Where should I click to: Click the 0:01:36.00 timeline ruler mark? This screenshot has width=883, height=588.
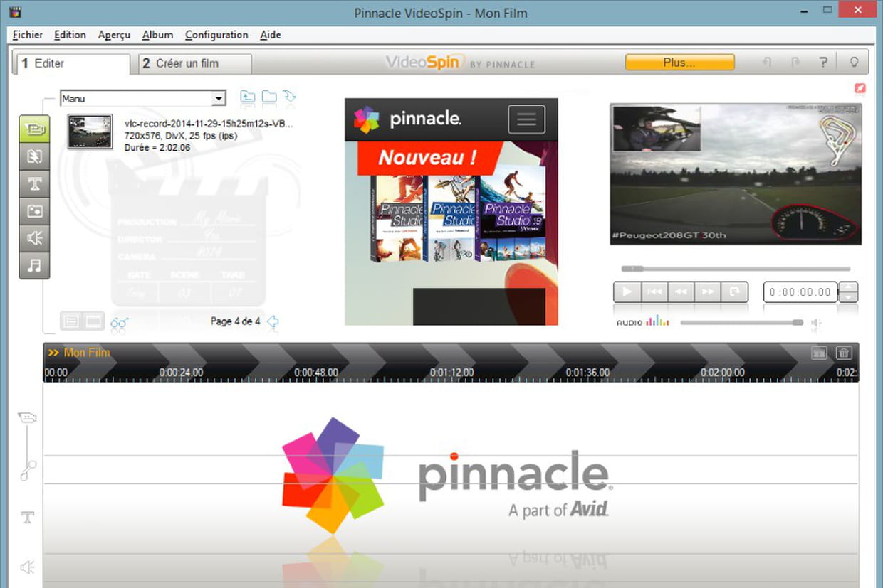pyautogui.click(x=587, y=373)
